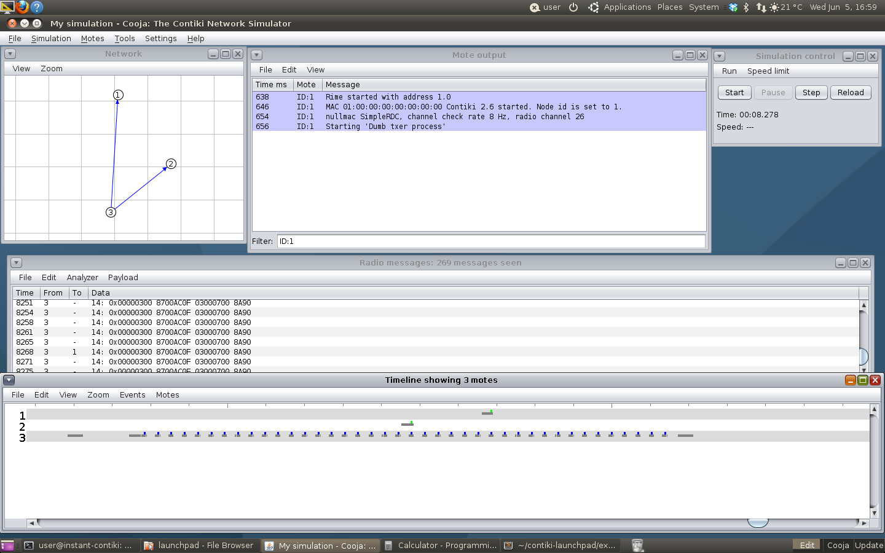Click the From column header in Radio messages
The height and width of the screenshot is (553, 885).
click(54, 293)
